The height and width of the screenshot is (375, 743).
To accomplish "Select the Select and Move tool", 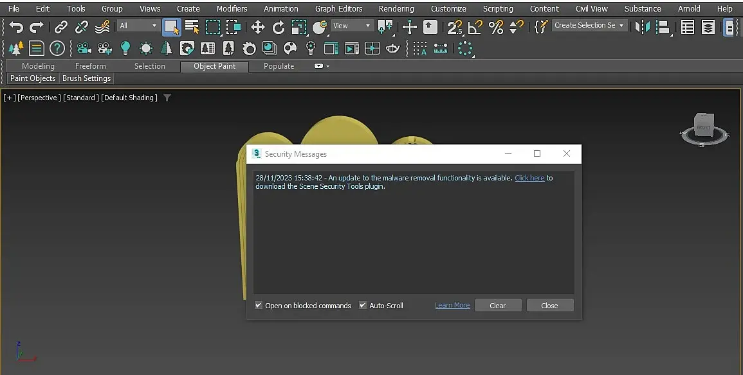I will [258, 27].
